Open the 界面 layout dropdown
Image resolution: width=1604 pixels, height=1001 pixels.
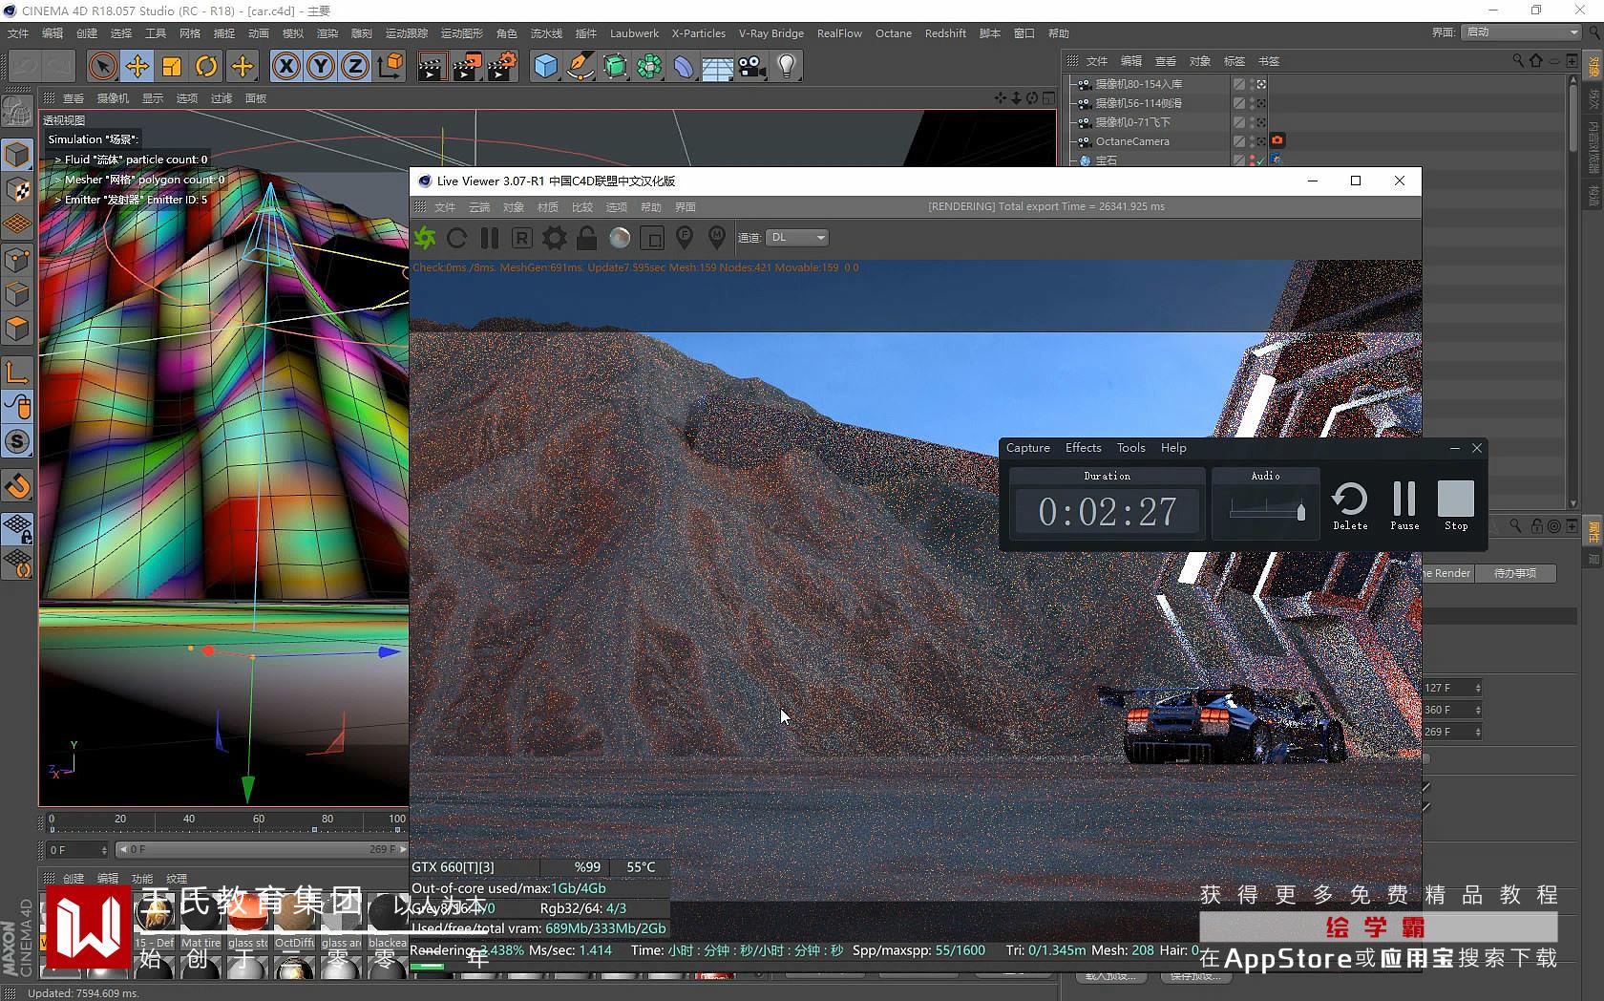coord(1522,32)
